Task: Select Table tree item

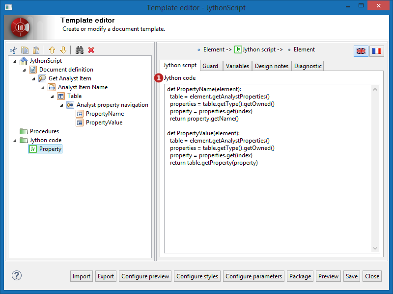Action: [75, 96]
